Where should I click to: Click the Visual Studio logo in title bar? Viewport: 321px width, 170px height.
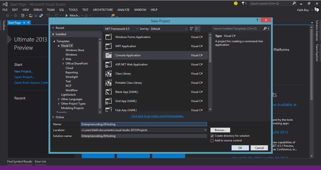point(5,4)
